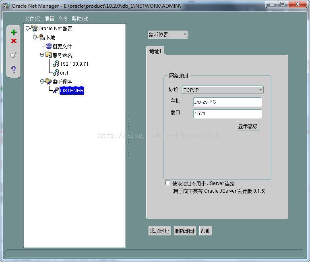The height and width of the screenshot is (262, 310).
Task: Click the 添加地址 button
Action: point(159,231)
